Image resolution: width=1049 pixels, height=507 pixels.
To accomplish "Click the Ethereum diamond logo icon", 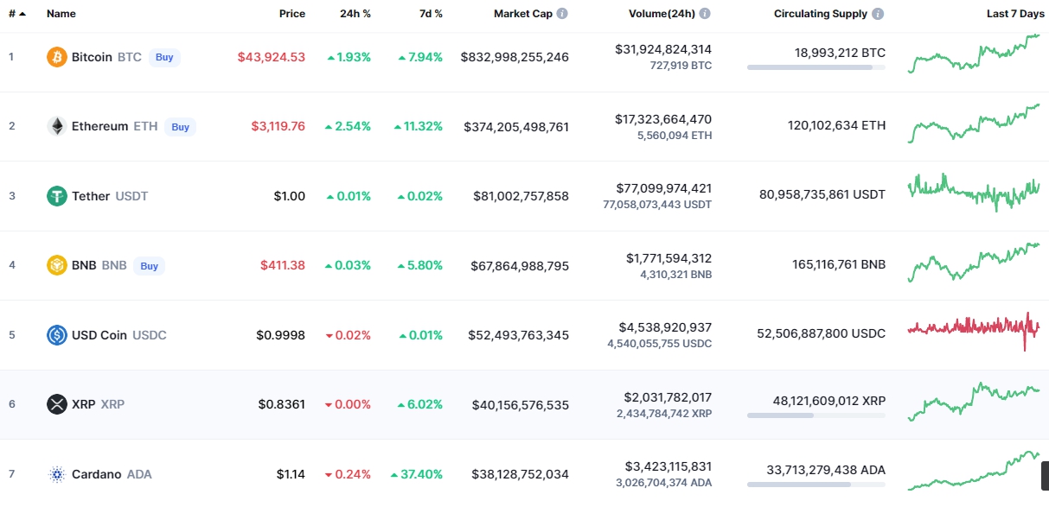I will (57, 126).
